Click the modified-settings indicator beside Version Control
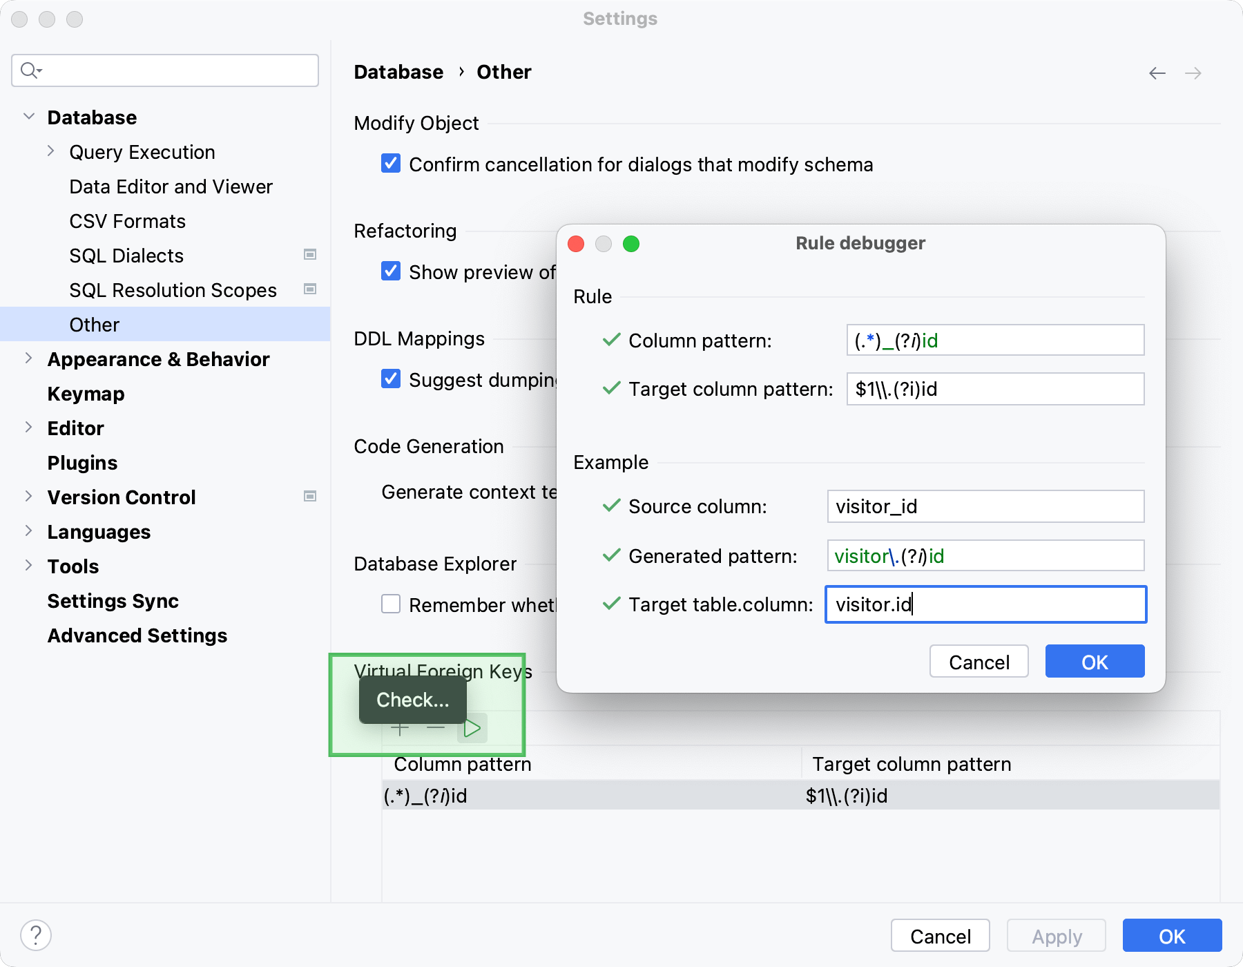Viewport: 1243px width, 967px height. pyautogui.click(x=310, y=496)
